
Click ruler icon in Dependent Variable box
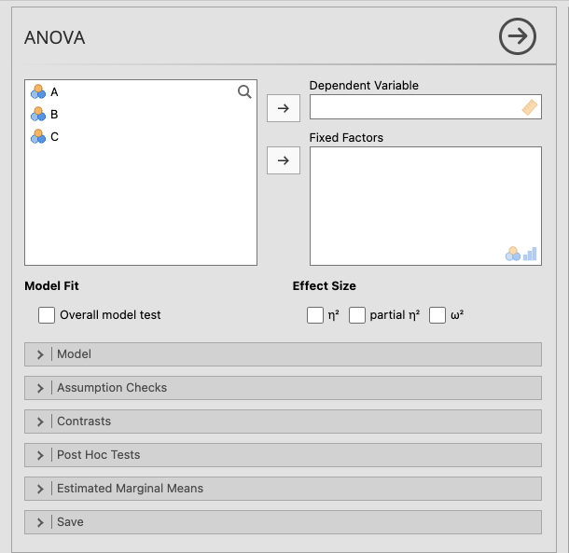click(530, 107)
